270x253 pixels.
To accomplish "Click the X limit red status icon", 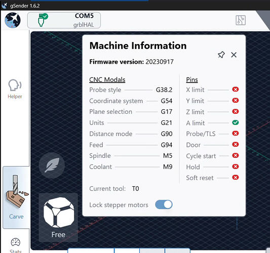I will [236, 89].
